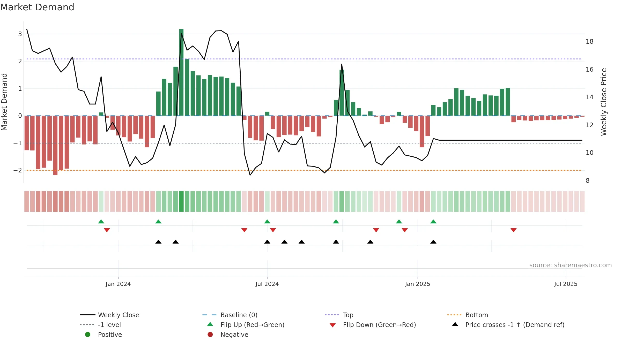Click the Weekly Close Price axis title
The image size is (621, 349).
pos(604,102)
